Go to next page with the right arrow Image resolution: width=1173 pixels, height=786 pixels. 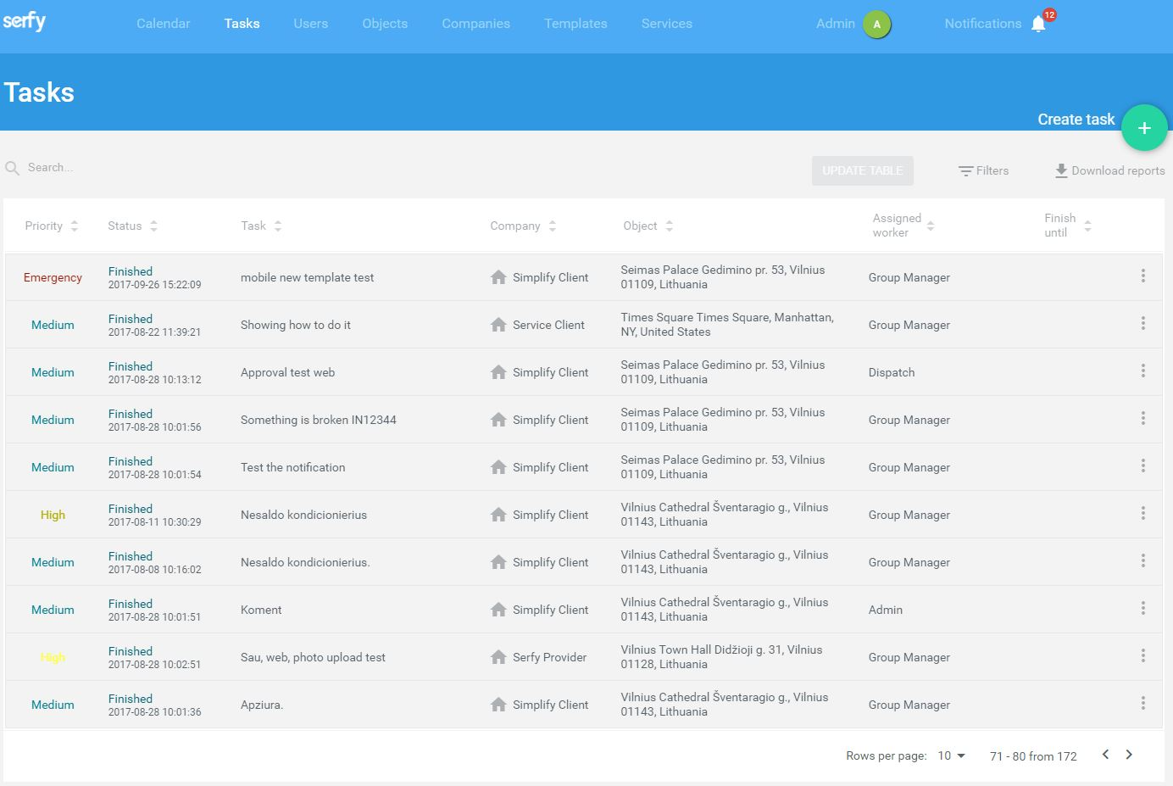point(1129,754)
